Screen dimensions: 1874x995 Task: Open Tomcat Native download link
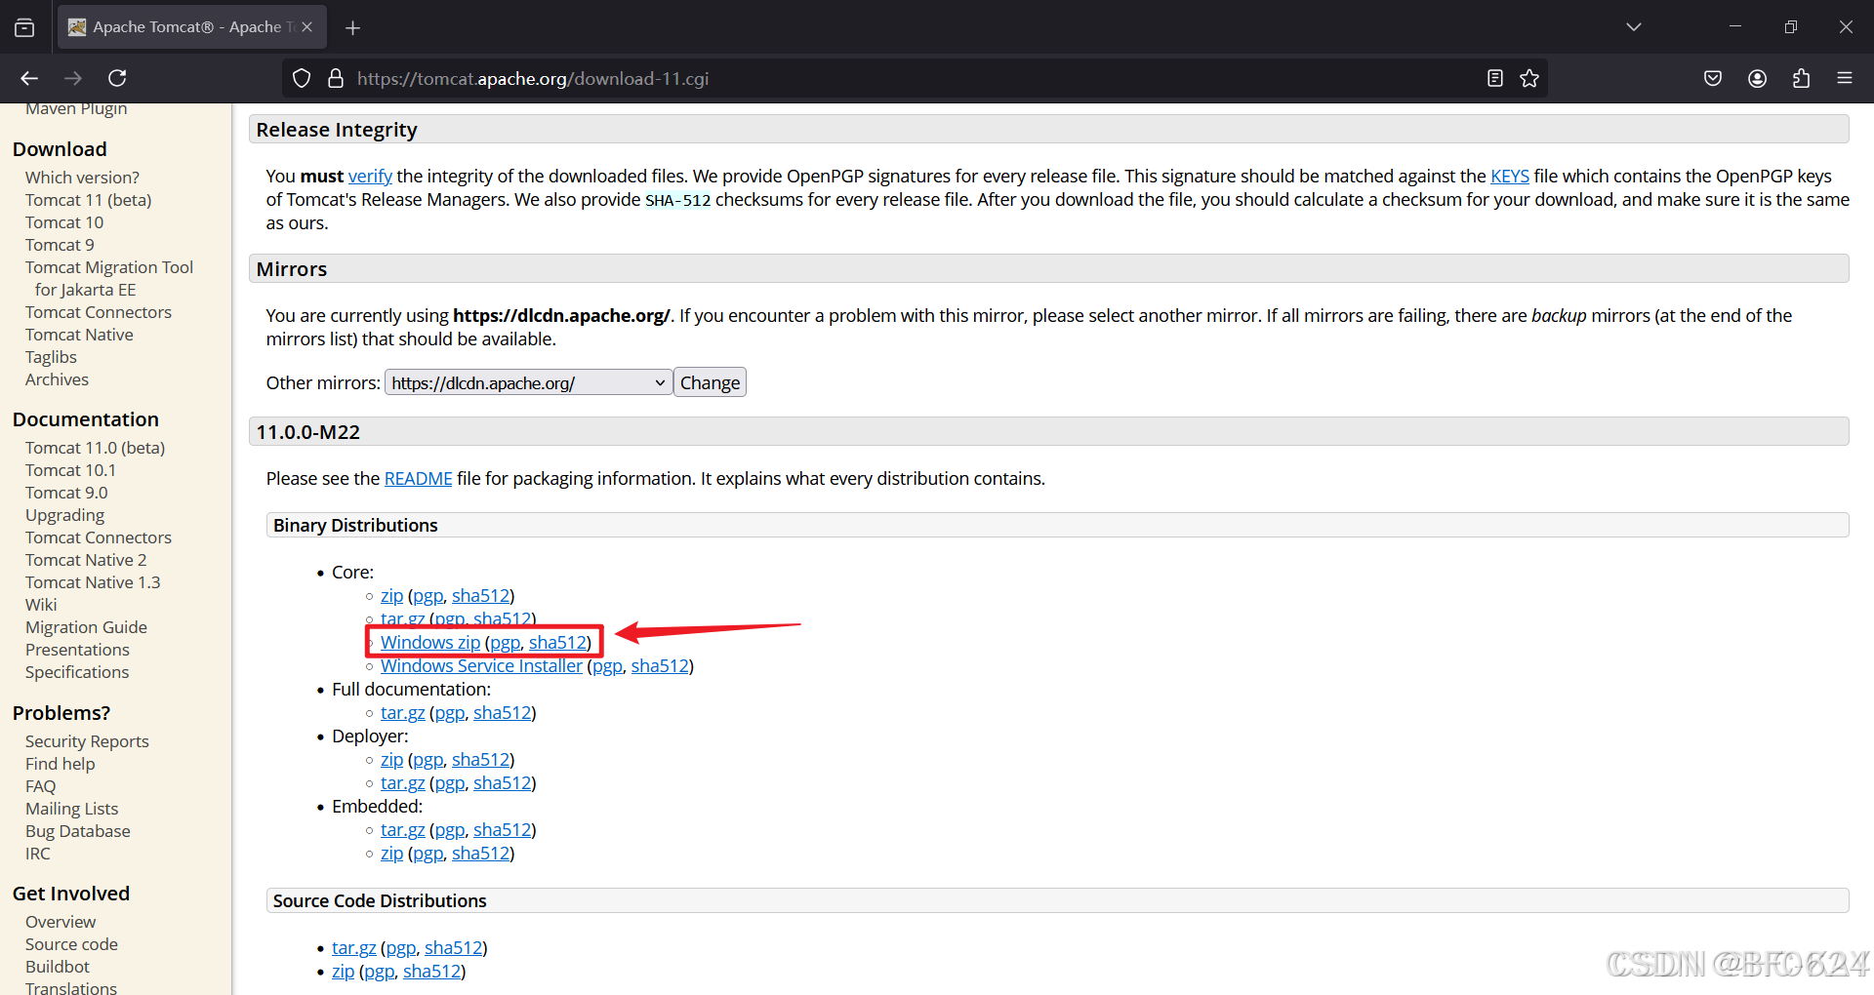coord(79,335)
